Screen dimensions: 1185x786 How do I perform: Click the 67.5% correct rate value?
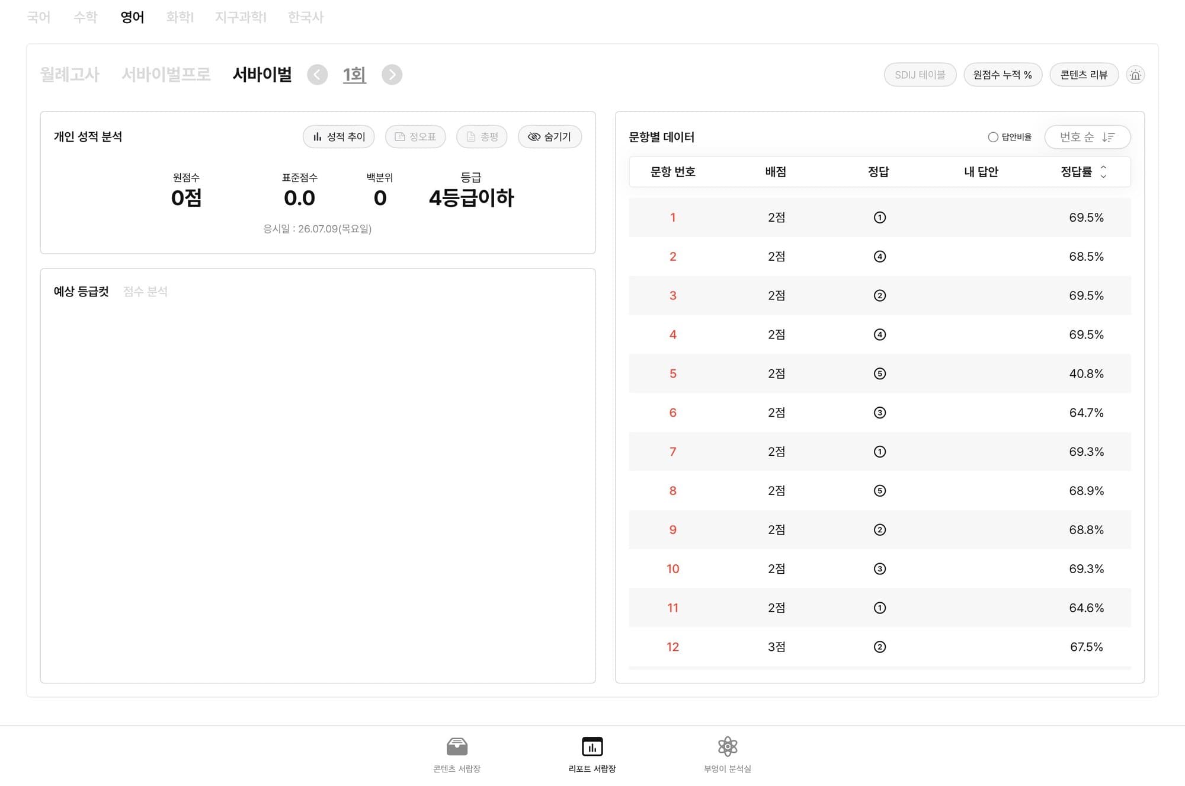[x=1086, y=647]
